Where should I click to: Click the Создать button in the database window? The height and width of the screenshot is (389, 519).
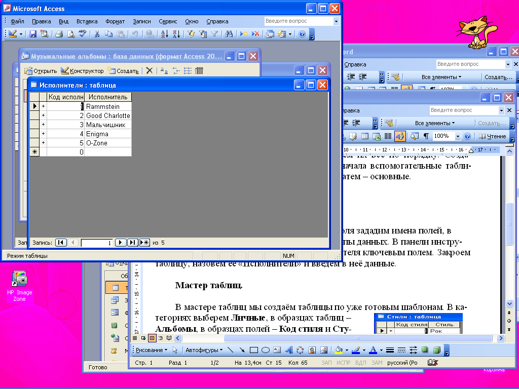pos(123,70)
